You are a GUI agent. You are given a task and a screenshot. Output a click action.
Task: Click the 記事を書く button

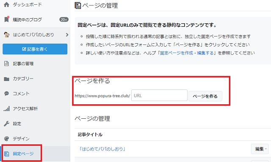pyautogui.click(x=35, y=49)
